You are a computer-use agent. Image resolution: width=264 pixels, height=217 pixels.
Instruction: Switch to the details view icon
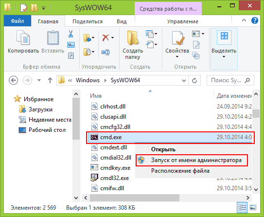[x=242, y=207]
